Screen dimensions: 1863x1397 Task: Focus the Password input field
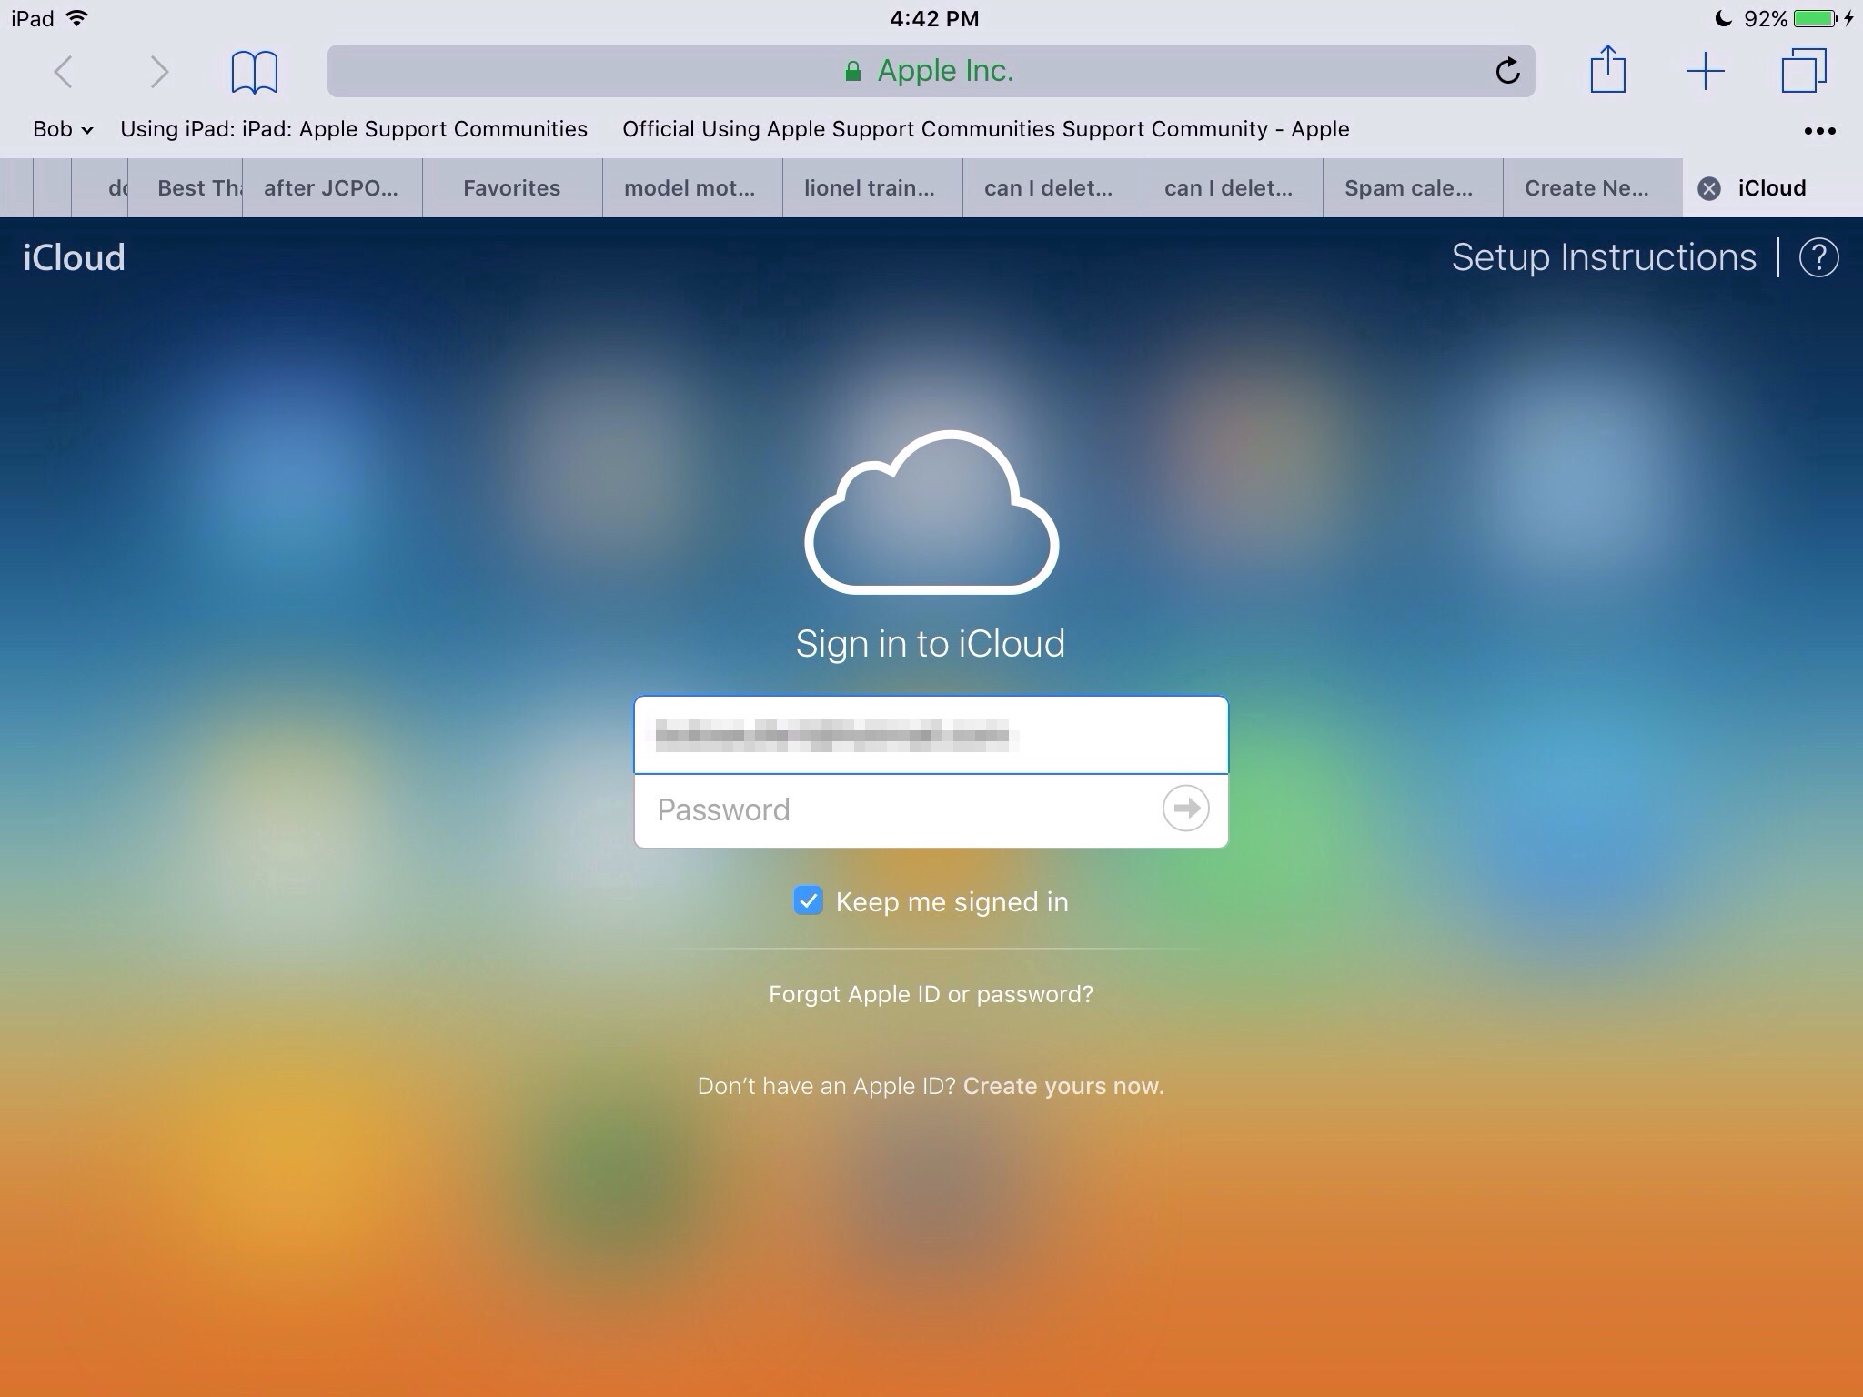pyautogui.click(x=896, y=809)
